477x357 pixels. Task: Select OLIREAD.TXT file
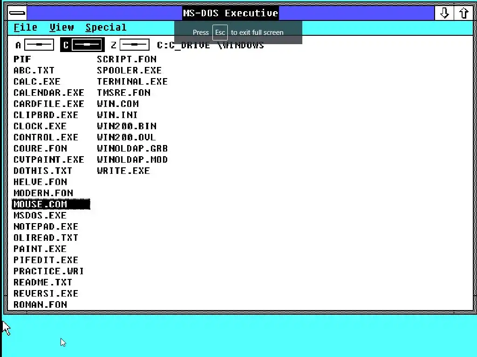[x=46, y=238]
